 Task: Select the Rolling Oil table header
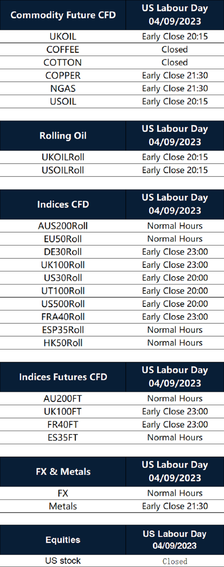[x=63, y=136]
